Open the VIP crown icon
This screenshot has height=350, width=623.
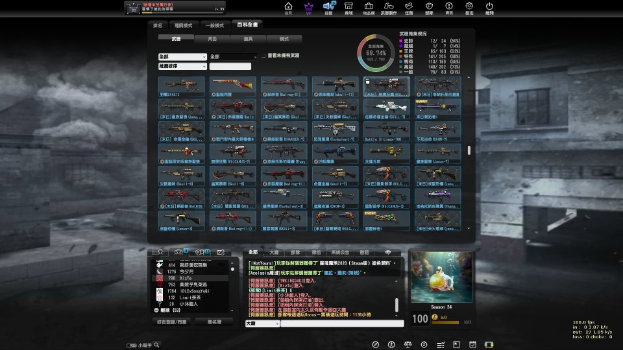308,6
